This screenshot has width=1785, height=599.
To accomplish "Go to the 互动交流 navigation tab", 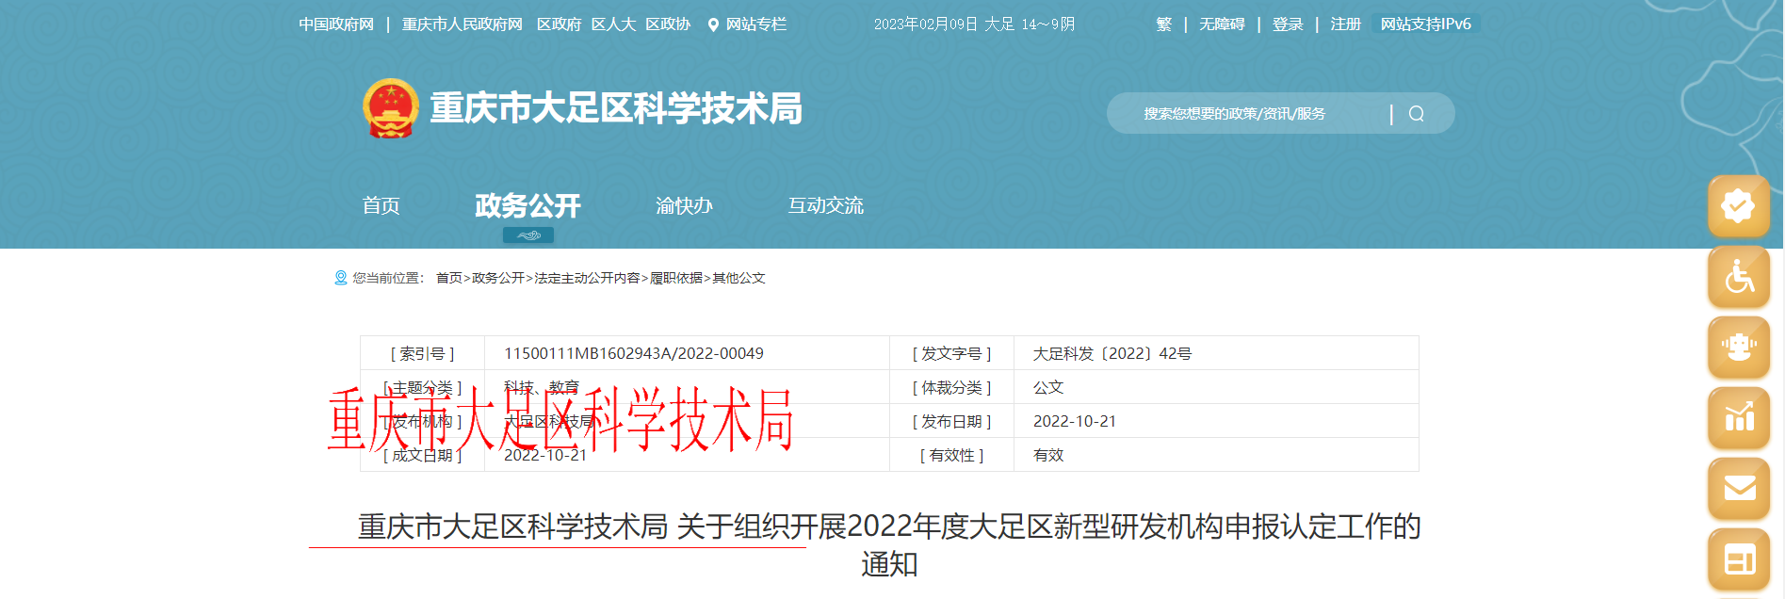I will coord(825,205).
